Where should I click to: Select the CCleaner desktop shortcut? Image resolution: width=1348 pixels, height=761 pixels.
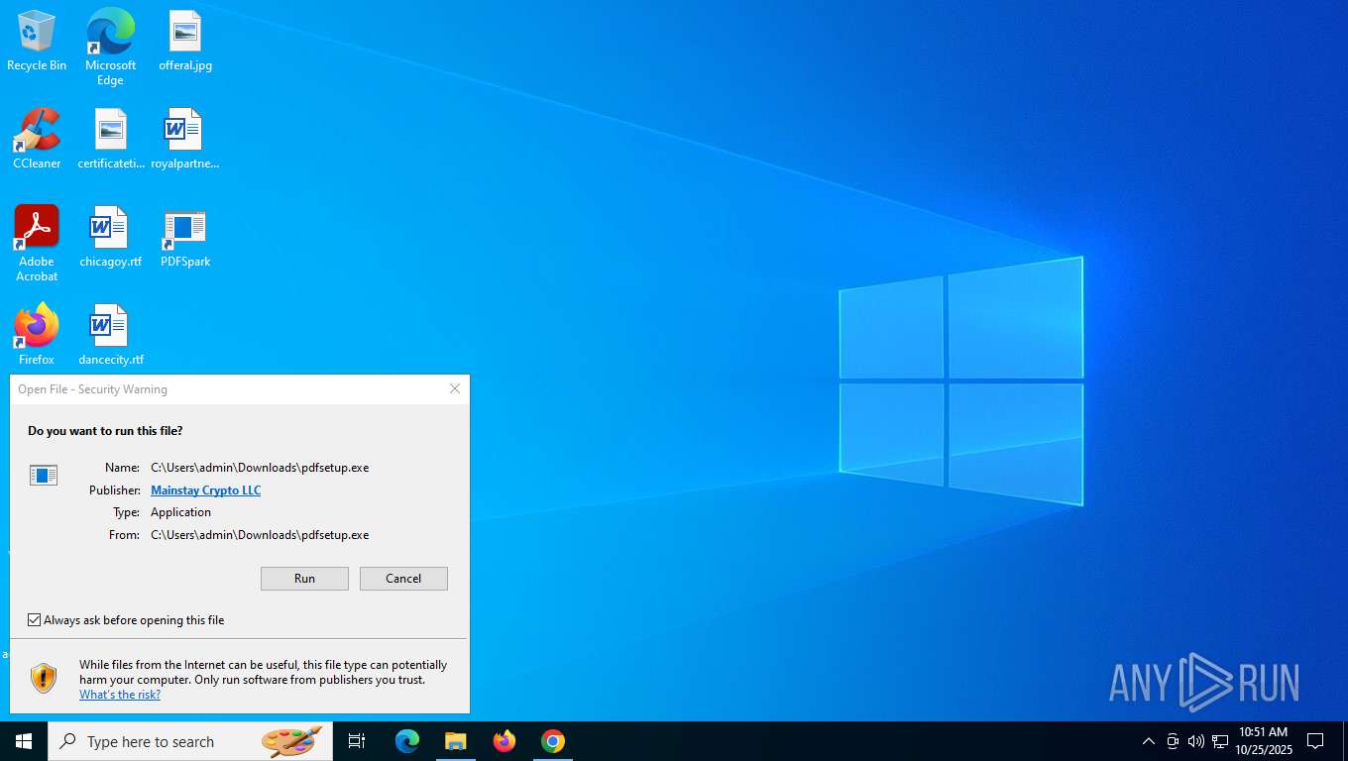(x=37, y=139)
